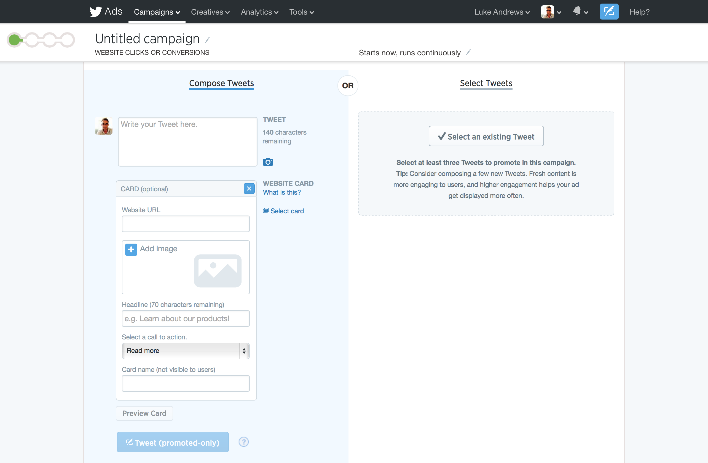Screen dimensions: 708x463
Task: Click the question mark help icon beside Tweet button
Action: [244, 442]
